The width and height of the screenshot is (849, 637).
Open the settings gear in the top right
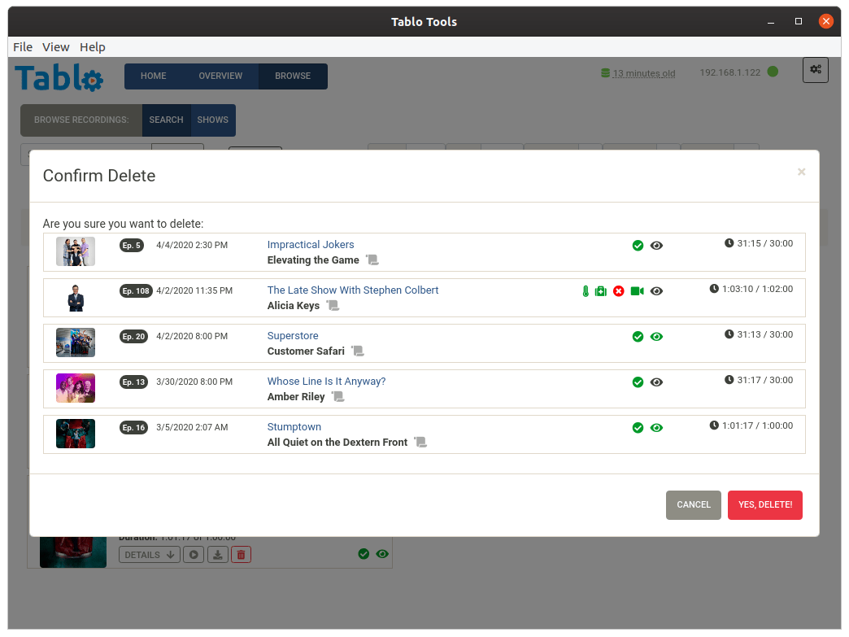tap(815, 70)
